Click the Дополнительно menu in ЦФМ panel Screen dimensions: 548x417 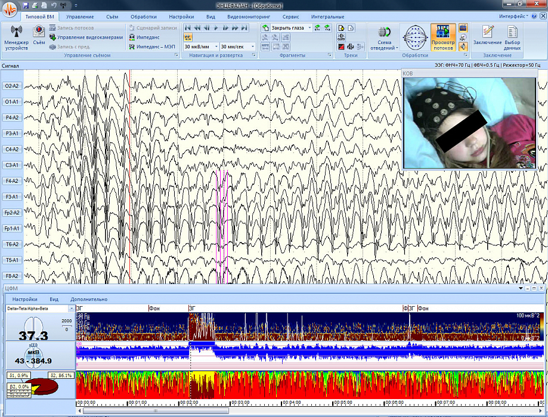click(89, 299)
